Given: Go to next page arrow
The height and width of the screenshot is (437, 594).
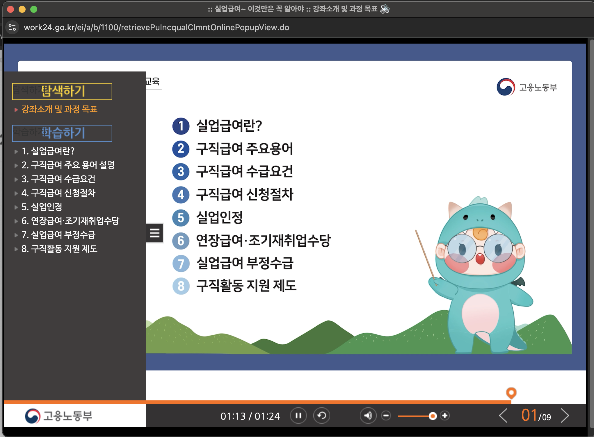Looking at the screenshot, I should [x=565, y=416].
